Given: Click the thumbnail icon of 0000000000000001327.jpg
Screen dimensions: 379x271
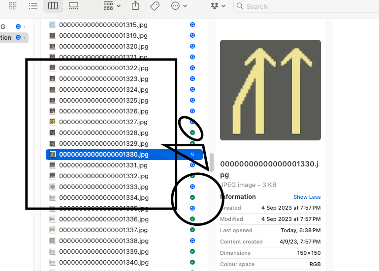Looking at the screenshot, I should (53, 122).
